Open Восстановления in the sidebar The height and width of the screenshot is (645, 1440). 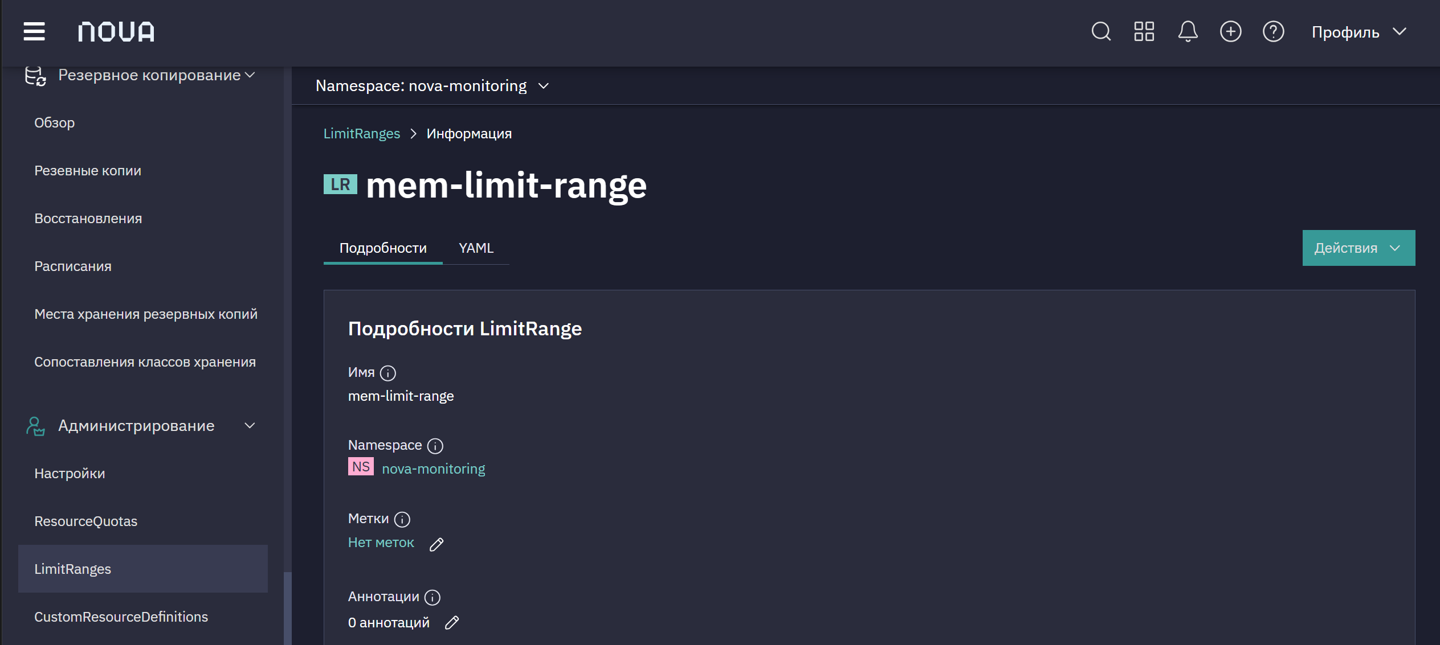(88, 219)
